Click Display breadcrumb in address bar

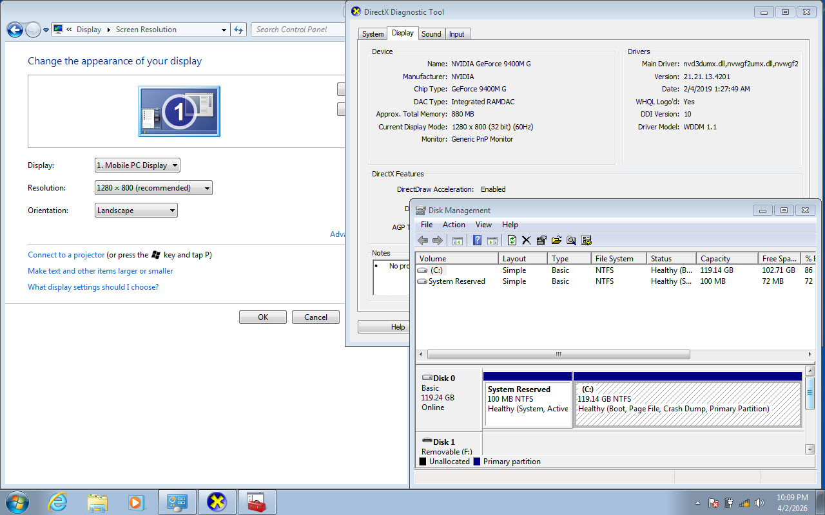point(89,30)
